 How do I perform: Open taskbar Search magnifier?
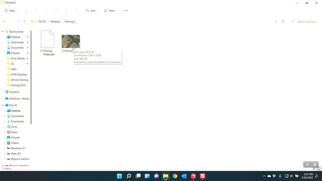click(x=129, y=176)
